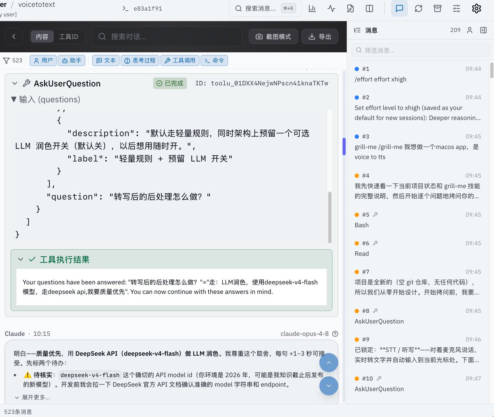Expand 展开更多 in Claude message
Viewport: 494px width, 417px height.
[32, 398]
